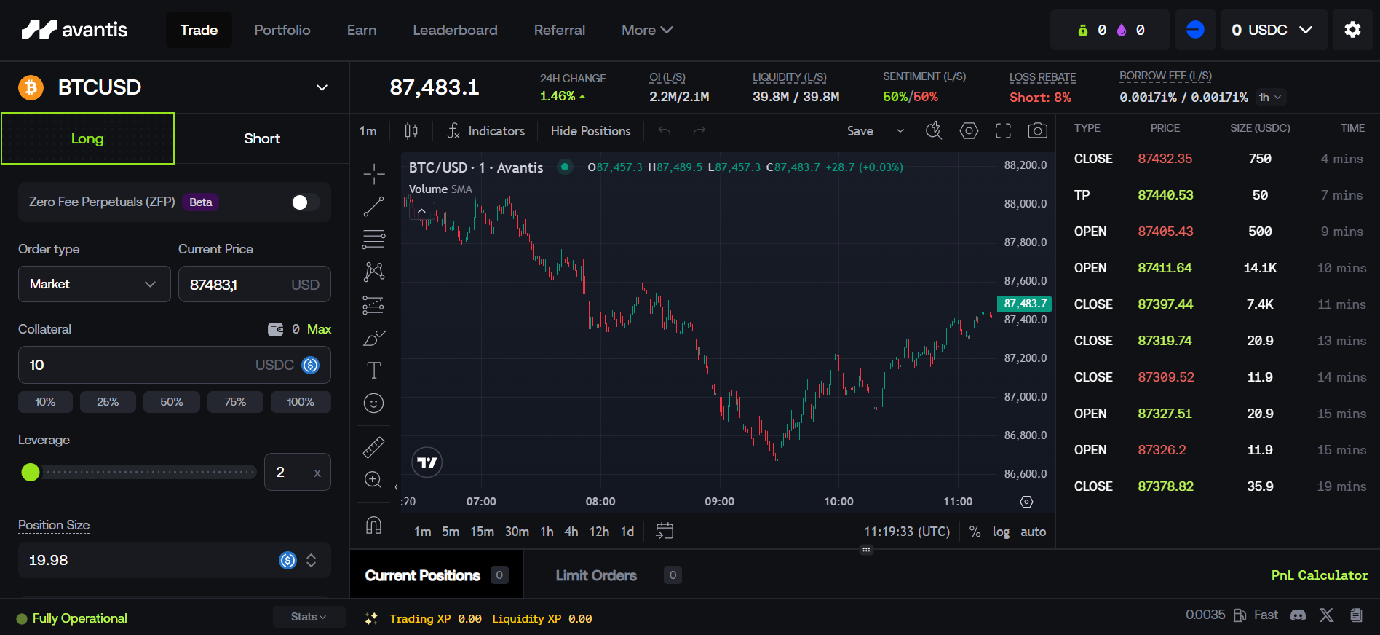Screen dimensions: 1380x635
Task: Open the More navigation menu
Action: pos(646,30)
